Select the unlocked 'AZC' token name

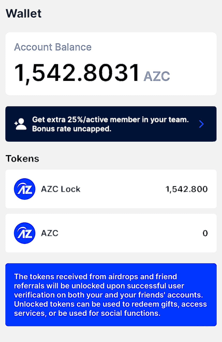pyautogui.click(x=50, y=233)
